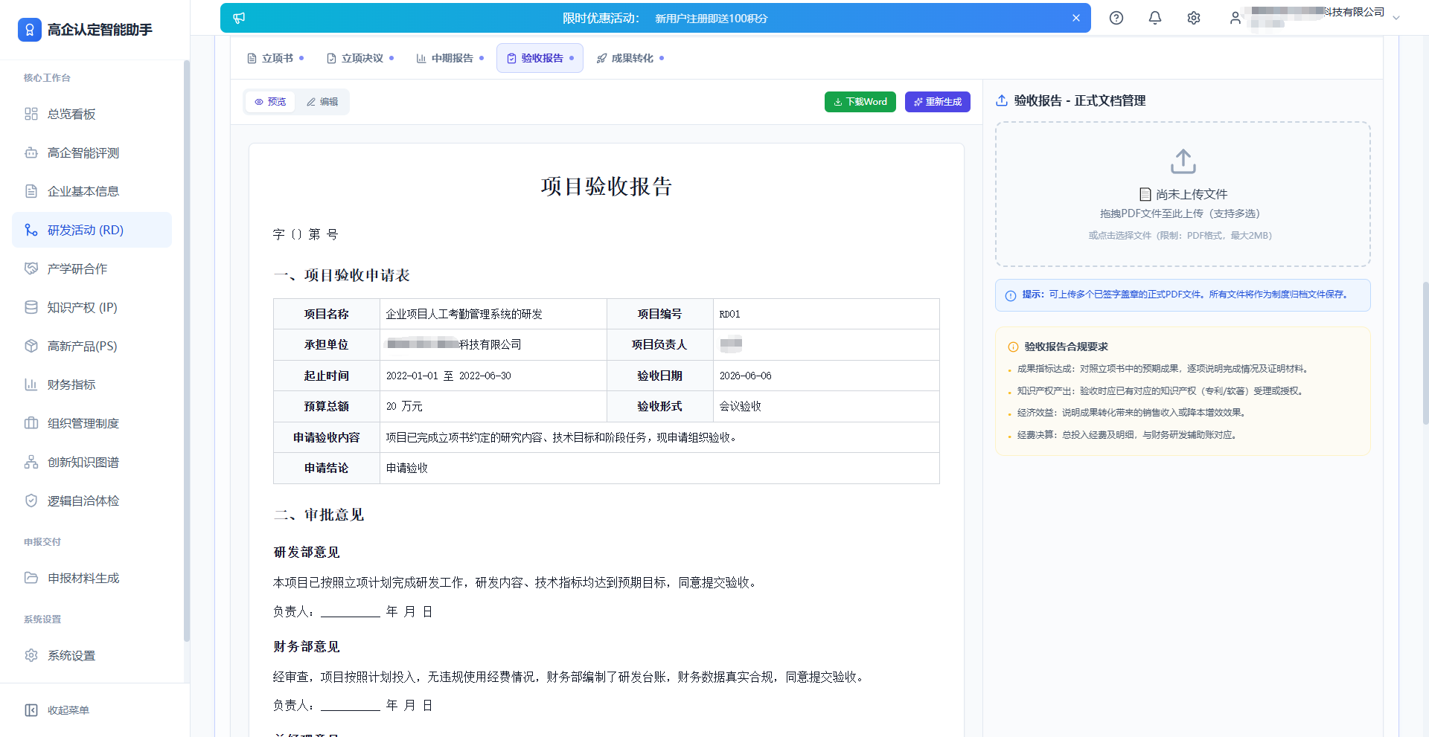Click the 财务指标 bar chart icon
The height and width of the screenshot is (737, 1429).
point(31,384)
